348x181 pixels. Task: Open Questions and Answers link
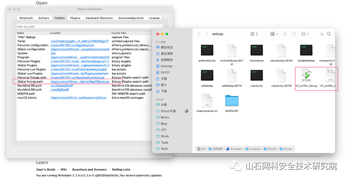click(x=89, y=169)
